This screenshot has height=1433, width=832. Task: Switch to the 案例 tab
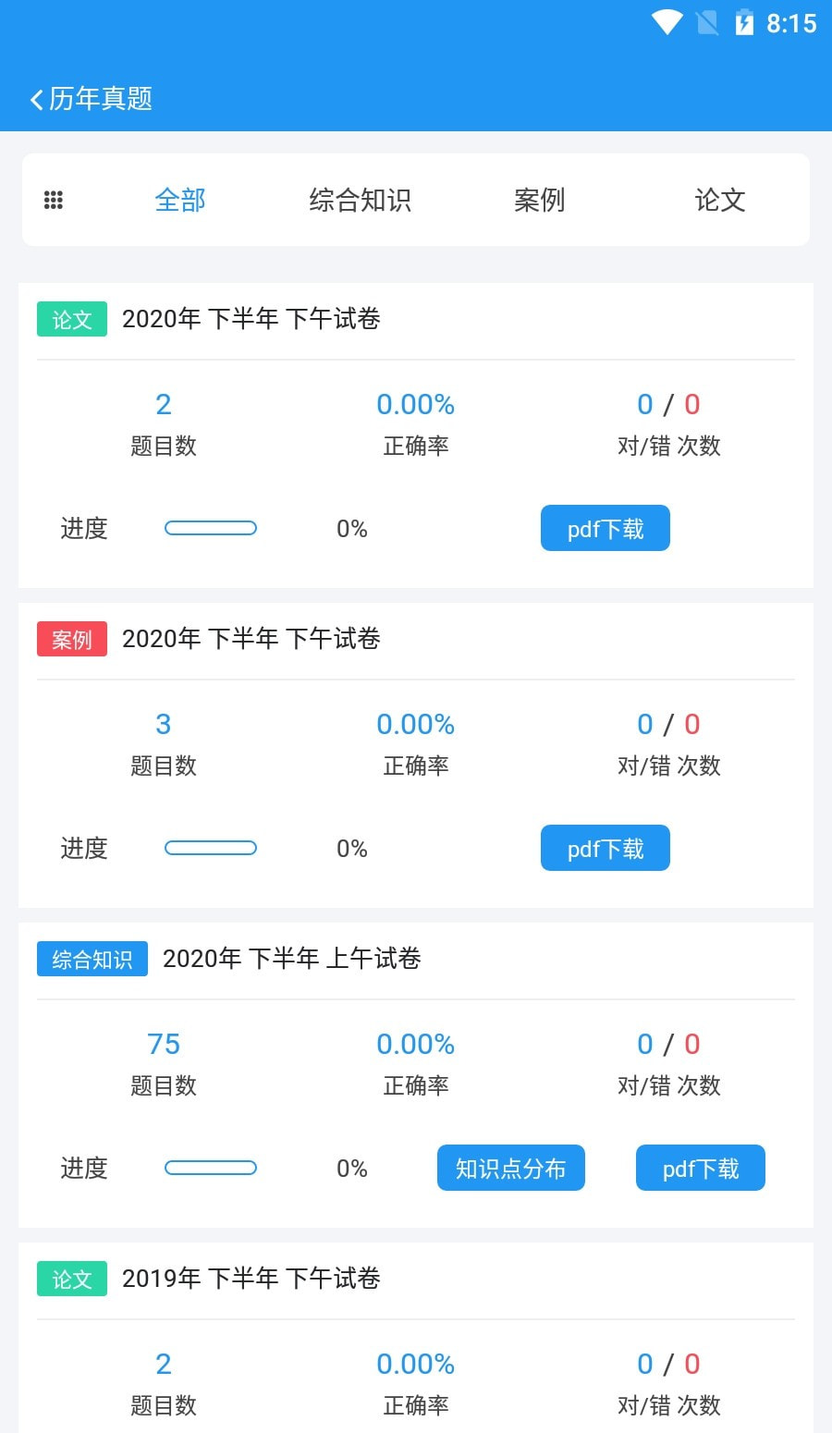[539, 200]
